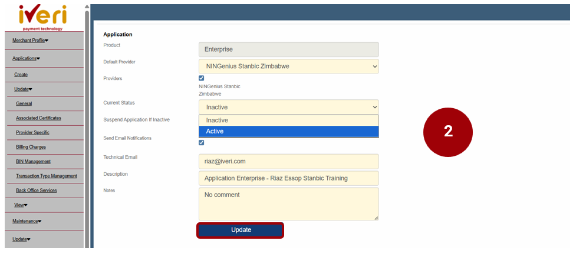Select Billing Charges in the sidebar
Viewport: 573px width, 254px height.
pos(31,147)
